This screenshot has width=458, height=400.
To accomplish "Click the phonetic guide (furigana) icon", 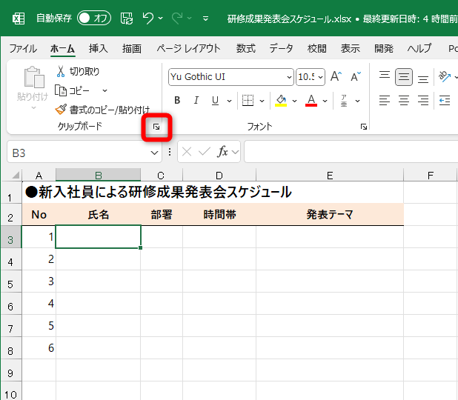I will tap(344, 101).
